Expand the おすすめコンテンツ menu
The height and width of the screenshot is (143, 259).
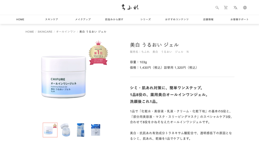coord(177,19)
